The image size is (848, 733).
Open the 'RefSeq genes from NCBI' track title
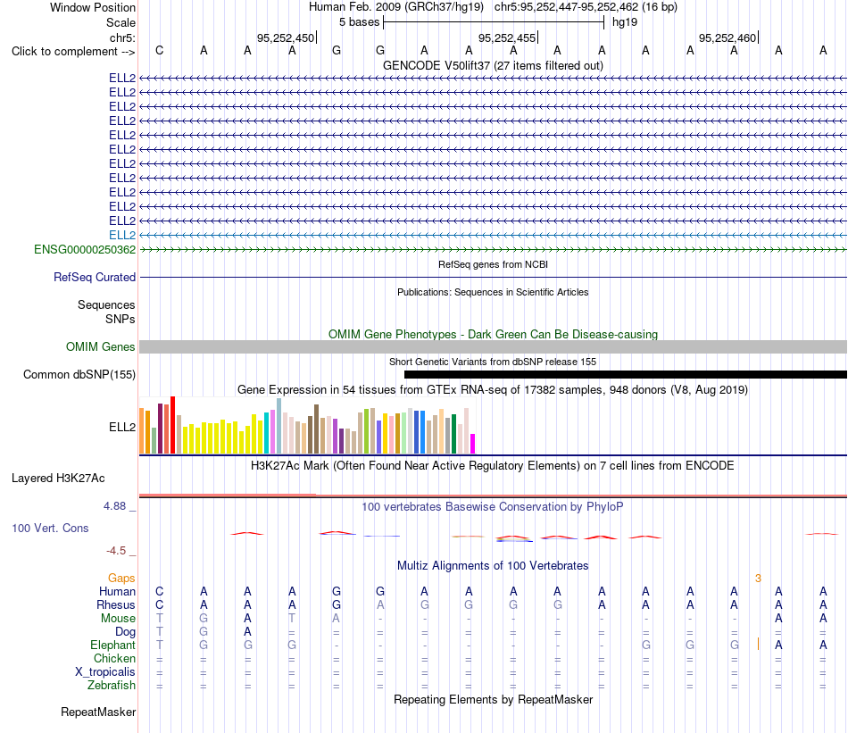coord(493,264)
